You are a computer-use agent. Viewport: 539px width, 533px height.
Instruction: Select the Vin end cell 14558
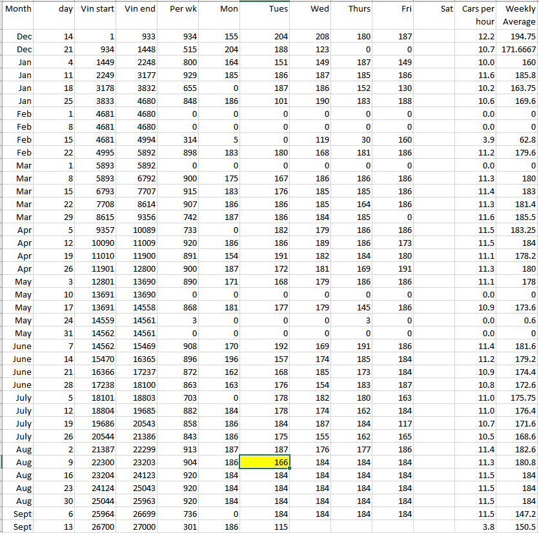139,308
